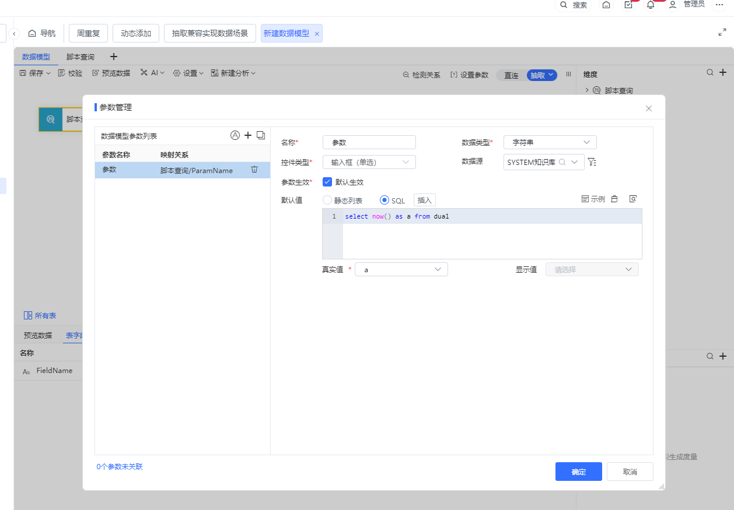The height and width of the screenshot is (510, 734).
Task: Toggle the 默认生效 checkbox
Action: pos(327,182)
